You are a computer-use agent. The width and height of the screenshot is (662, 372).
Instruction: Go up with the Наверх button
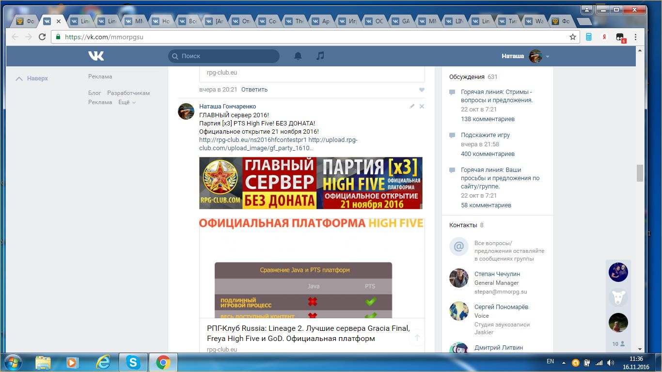pyautogui.click(x=32, y=78)
